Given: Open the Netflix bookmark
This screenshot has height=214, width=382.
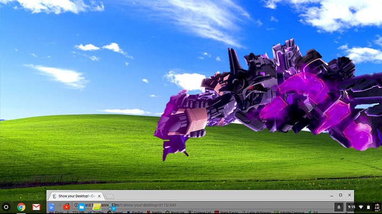Looking at the screenshot, I should pyautogui.click(x=155, y=212).
